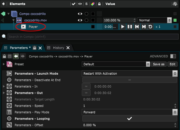Toggle solo circle for coccodrillo.mov

(86, 20)
